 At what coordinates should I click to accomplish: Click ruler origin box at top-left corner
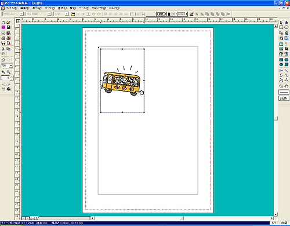[x=18, y=21]
